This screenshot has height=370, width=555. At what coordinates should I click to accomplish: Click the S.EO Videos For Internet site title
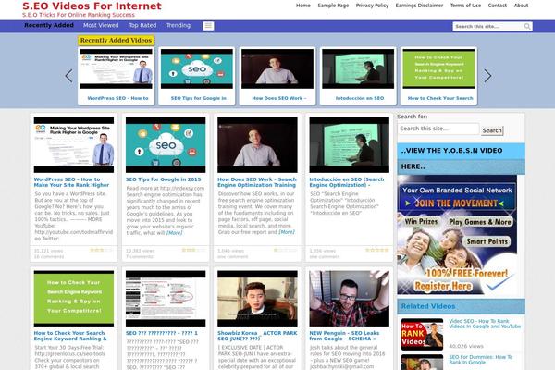pos(92,6)
